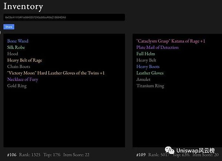Select the Heavy Boots item
The image size is (222, 161).
coord(148,67)
